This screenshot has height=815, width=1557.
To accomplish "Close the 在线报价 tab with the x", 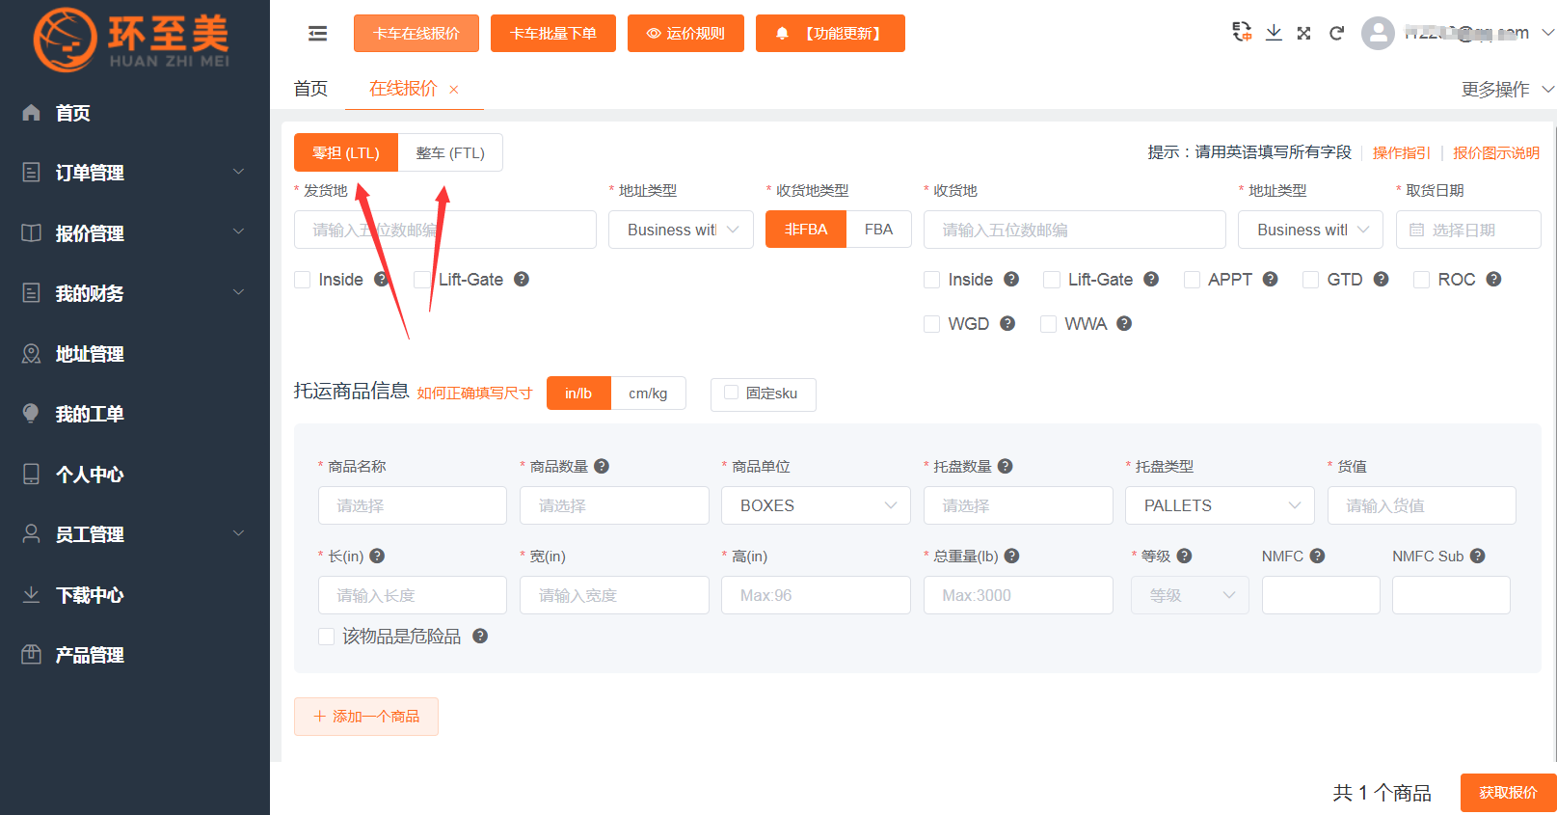I will coord(453,90).
